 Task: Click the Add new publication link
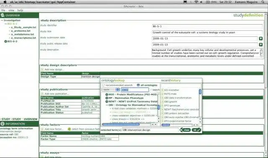pyautogui.click(x=57, y=94)
